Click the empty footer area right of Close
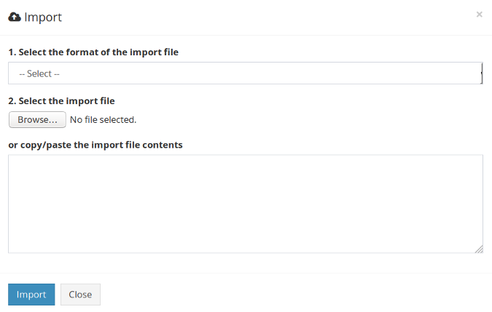 [x=292, y=295]
